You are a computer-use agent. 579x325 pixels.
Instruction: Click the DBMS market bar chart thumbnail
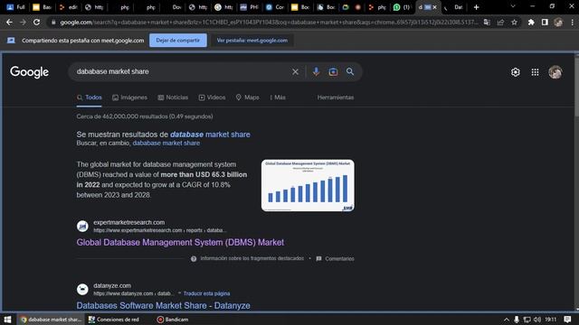[x=308, y=185]
